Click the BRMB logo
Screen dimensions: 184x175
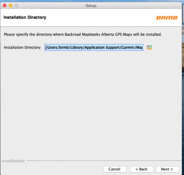pos(167,17)
